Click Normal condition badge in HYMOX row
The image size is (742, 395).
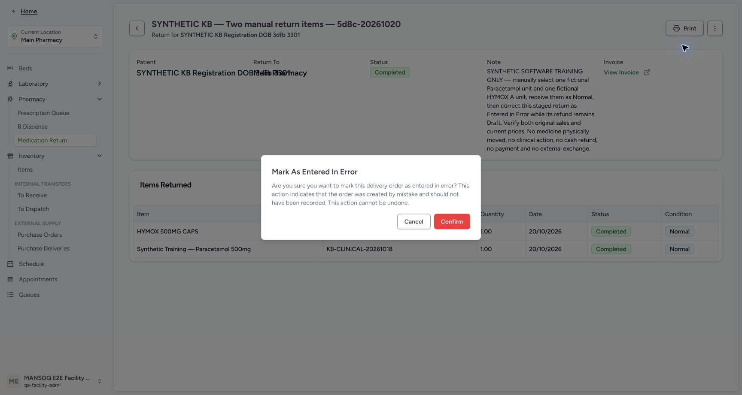click(x=679, y=231)
